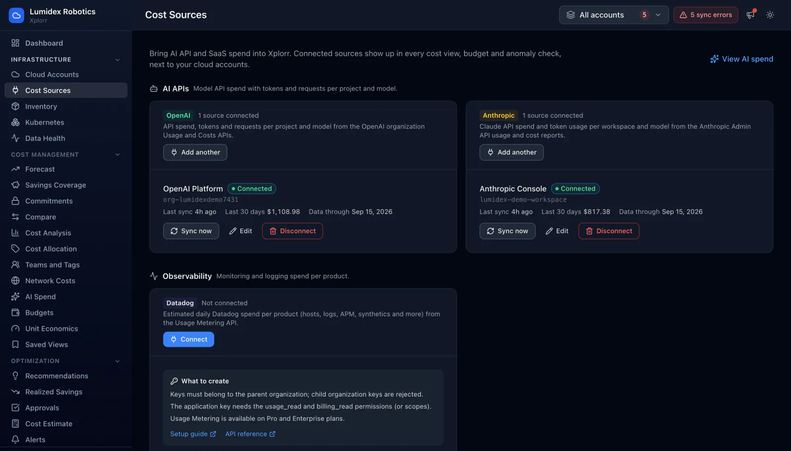Disconnect the OpenAI Platform source

coord(292,231)
